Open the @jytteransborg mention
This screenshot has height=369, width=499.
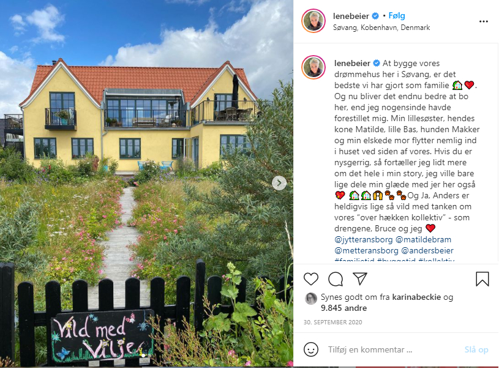(364, 239)
